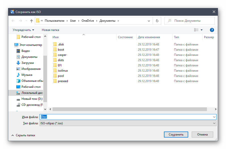This screenshot has width=226, height=149.
Task: Click the Сохранить button
Action: [176, 135]
